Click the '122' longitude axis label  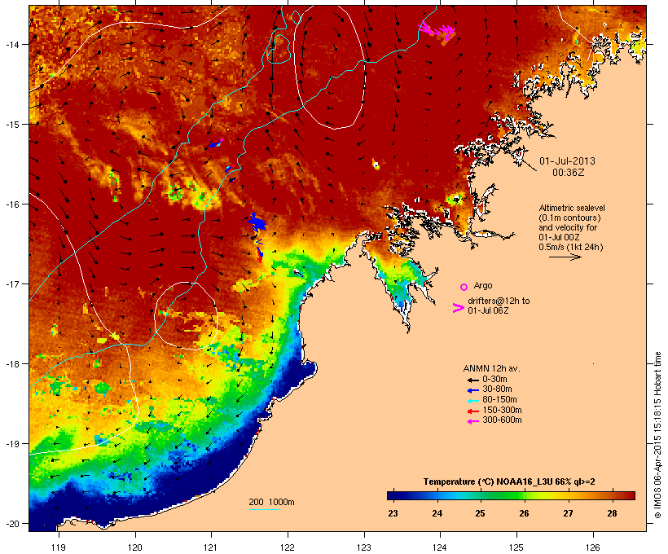coord(287,547)
